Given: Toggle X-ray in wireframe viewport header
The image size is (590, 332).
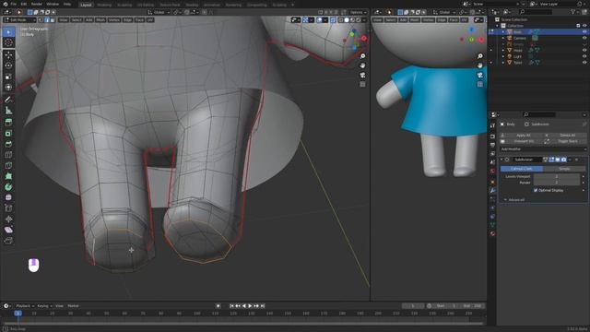Looking at the screenshot, I should point(333,20).
